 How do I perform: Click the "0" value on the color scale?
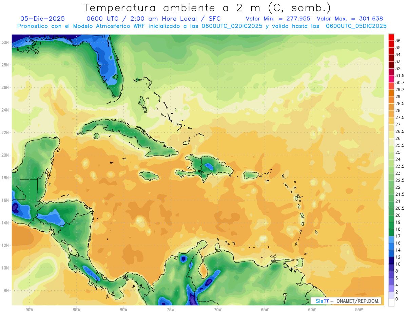tap(397, 299)
